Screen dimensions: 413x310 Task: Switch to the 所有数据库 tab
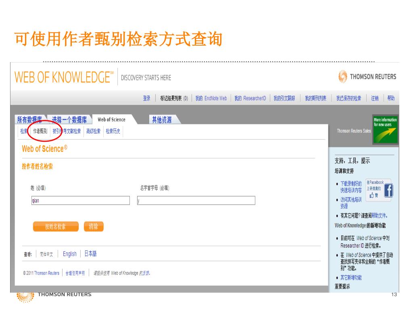point(29,119)
